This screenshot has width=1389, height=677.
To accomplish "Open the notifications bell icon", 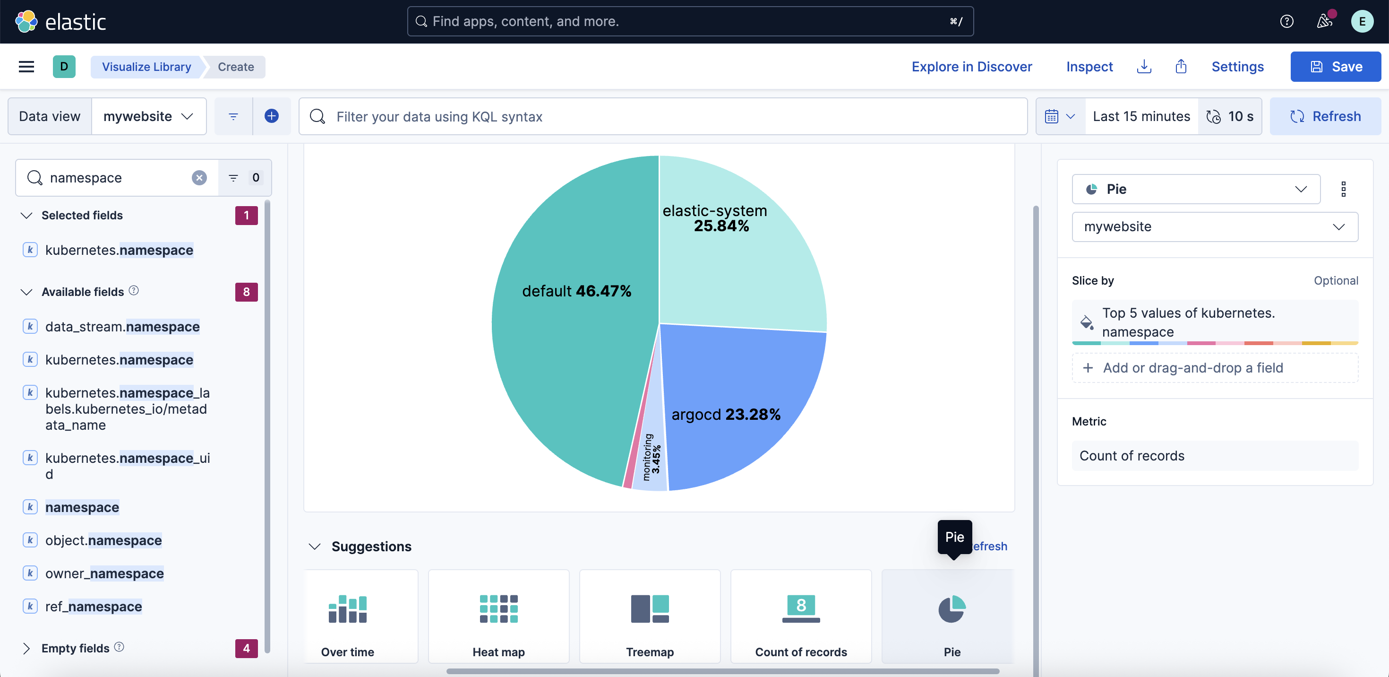I will coord(1324,21).
